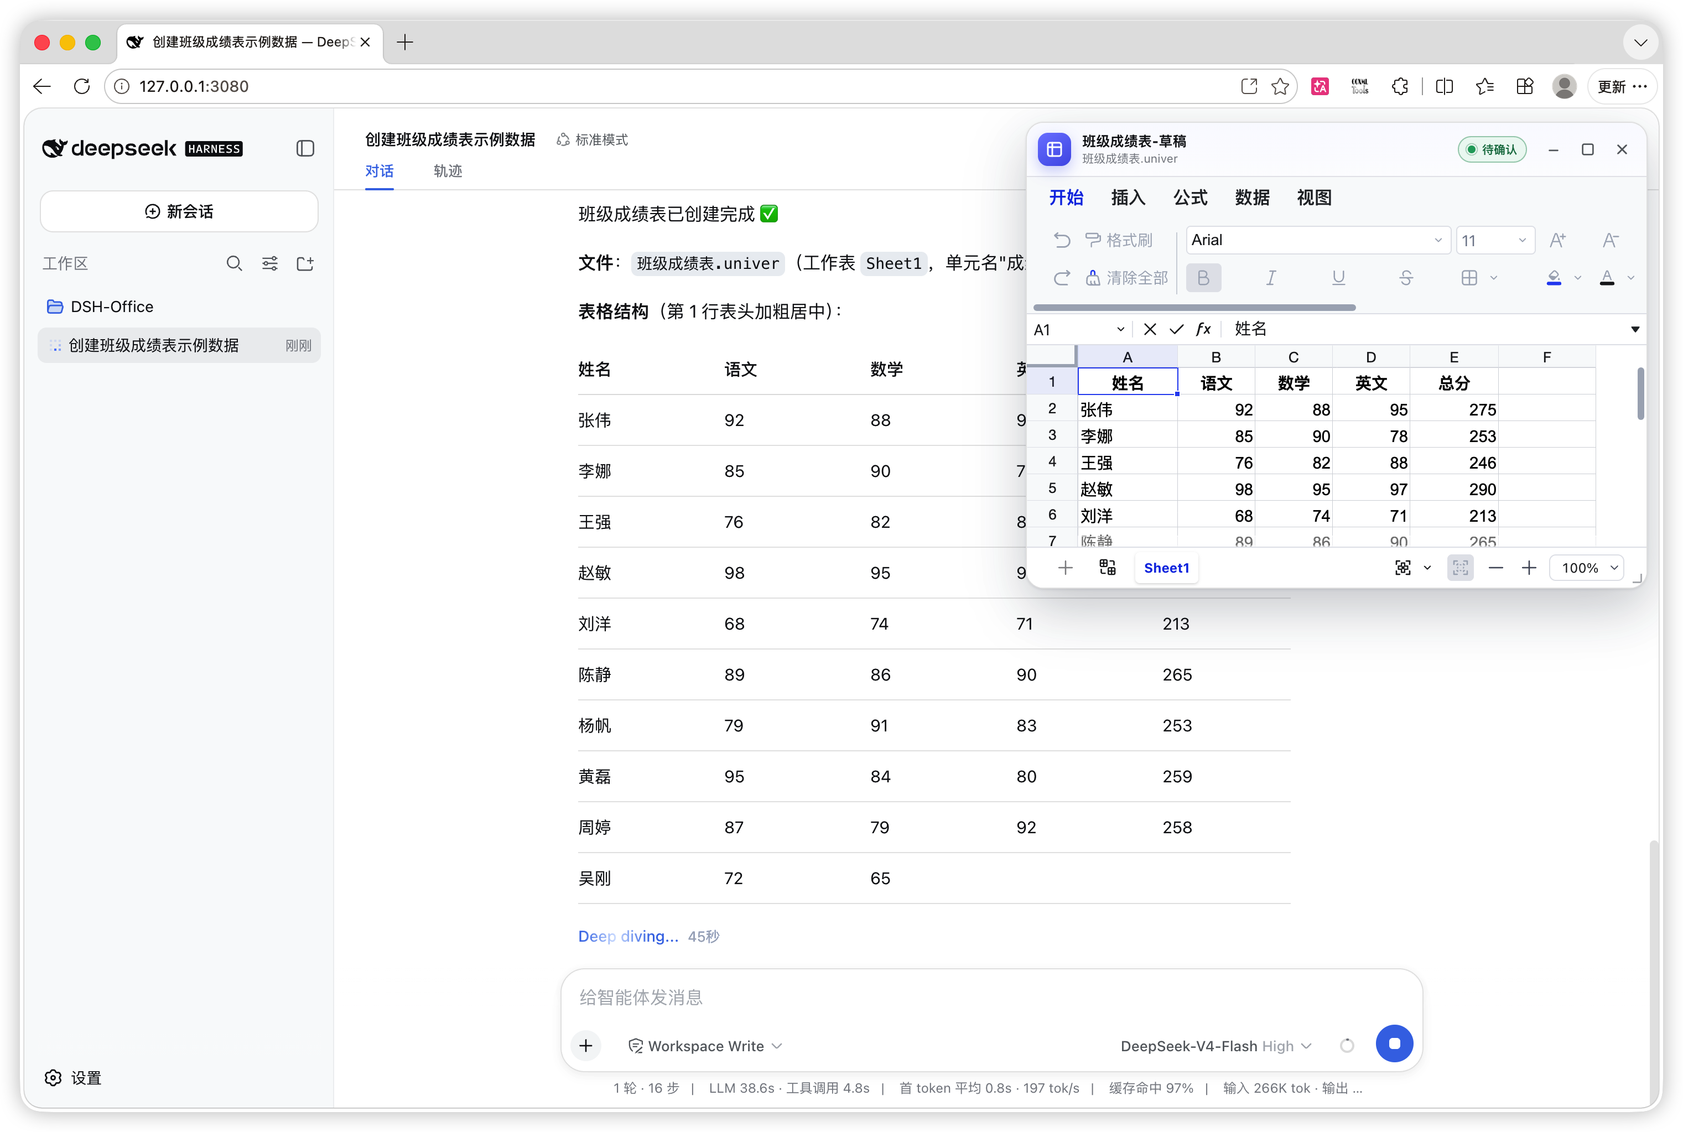Screen dimensions: 1683x1132
Task: Expand the formula bar arrow
Action: (1635, 329)
